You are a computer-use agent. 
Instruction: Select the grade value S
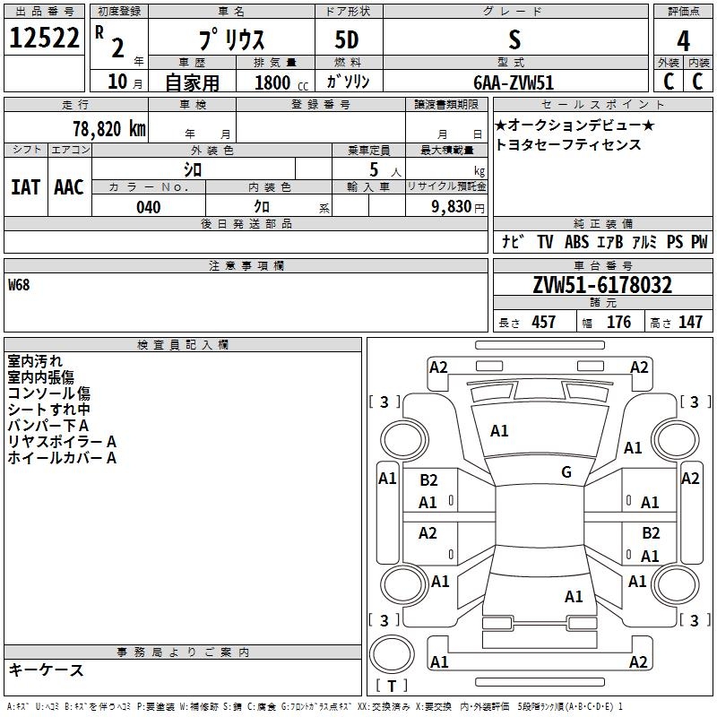click(x=514, y=39)
